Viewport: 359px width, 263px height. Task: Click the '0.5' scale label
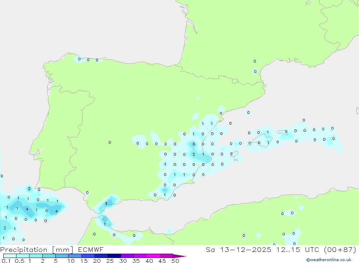[x=19, y=261]
